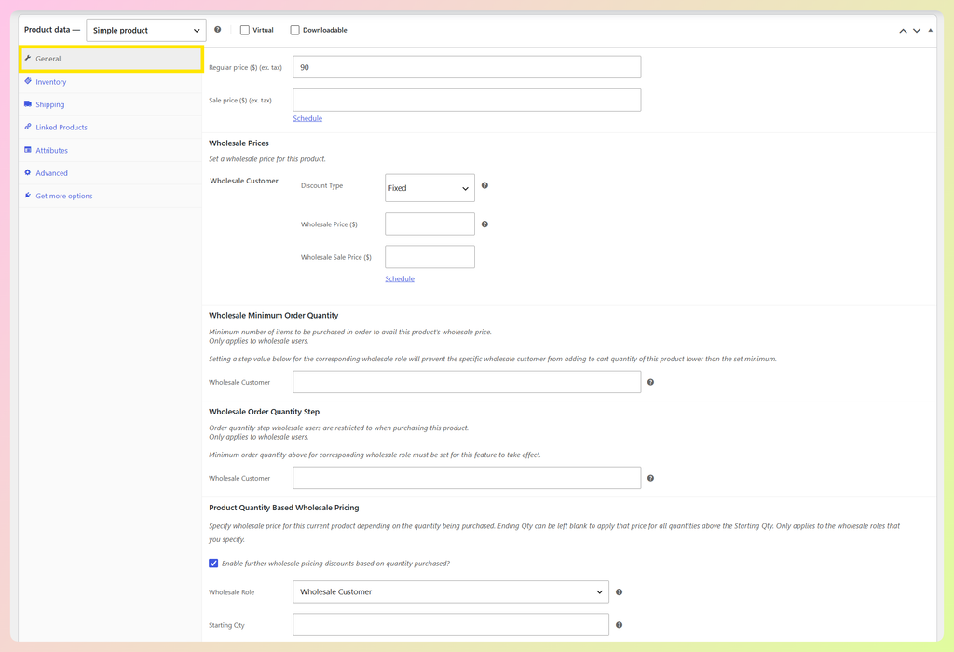The width and height of the screenshot is (954, 652).
Task: Click help icon beside Wholesale Role dropdown
Action: (619, 591)
